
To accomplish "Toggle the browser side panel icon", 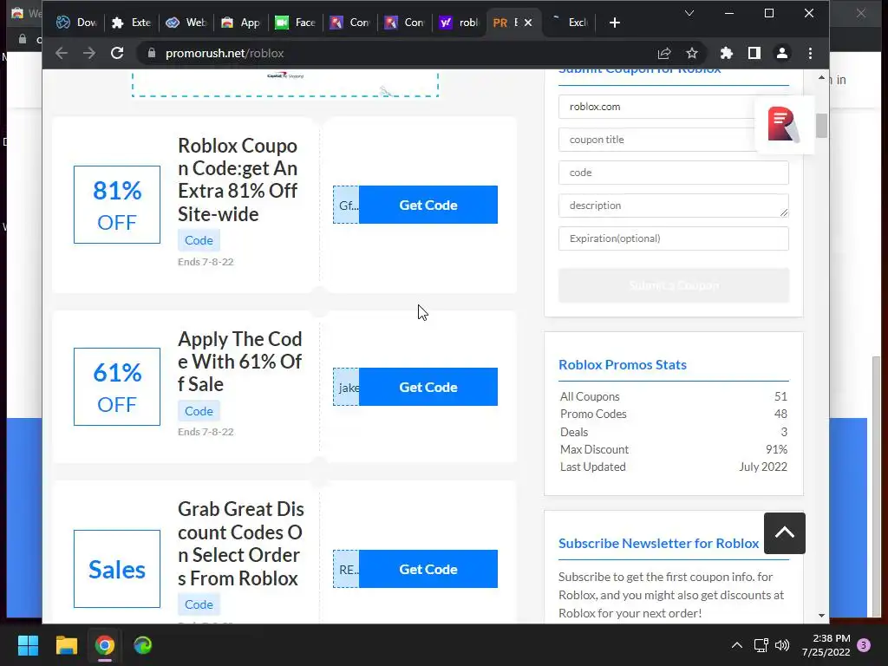I will 754,53.
